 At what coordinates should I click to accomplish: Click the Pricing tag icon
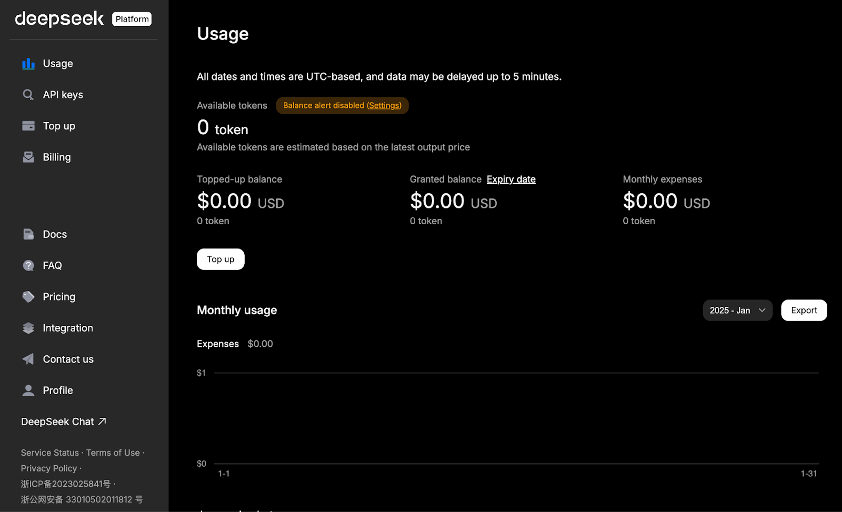[x=28, y=297]
